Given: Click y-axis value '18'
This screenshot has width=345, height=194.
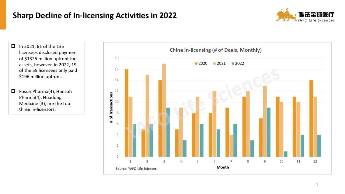Looking at the screenshot, I should pyautogui.click(x=117, y=58).
